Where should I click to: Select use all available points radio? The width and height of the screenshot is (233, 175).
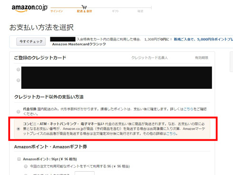26,166
